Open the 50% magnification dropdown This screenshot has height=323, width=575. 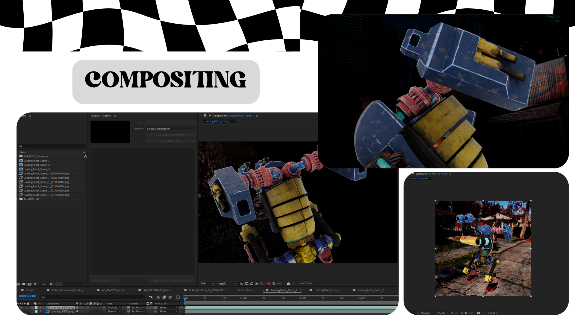pos(208,284)
